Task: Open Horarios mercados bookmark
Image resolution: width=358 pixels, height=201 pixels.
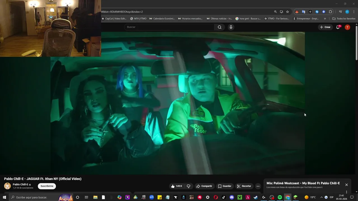Action: [191, 19]
